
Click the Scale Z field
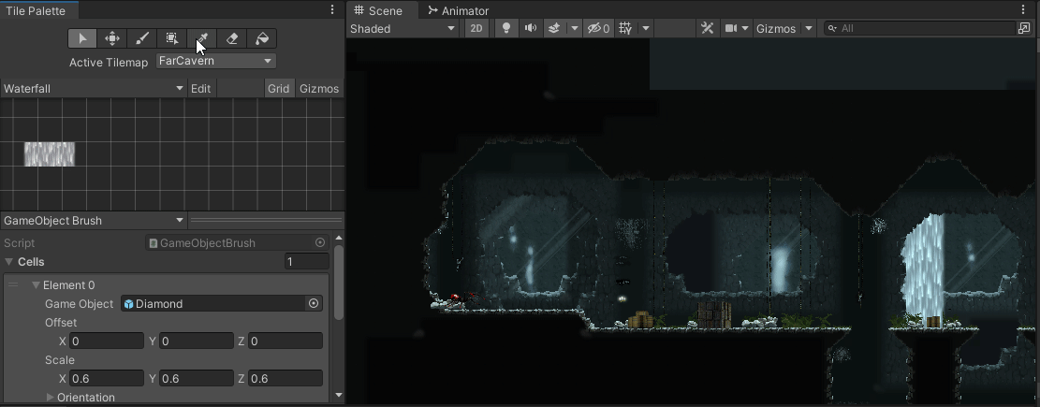pos(286,379)
